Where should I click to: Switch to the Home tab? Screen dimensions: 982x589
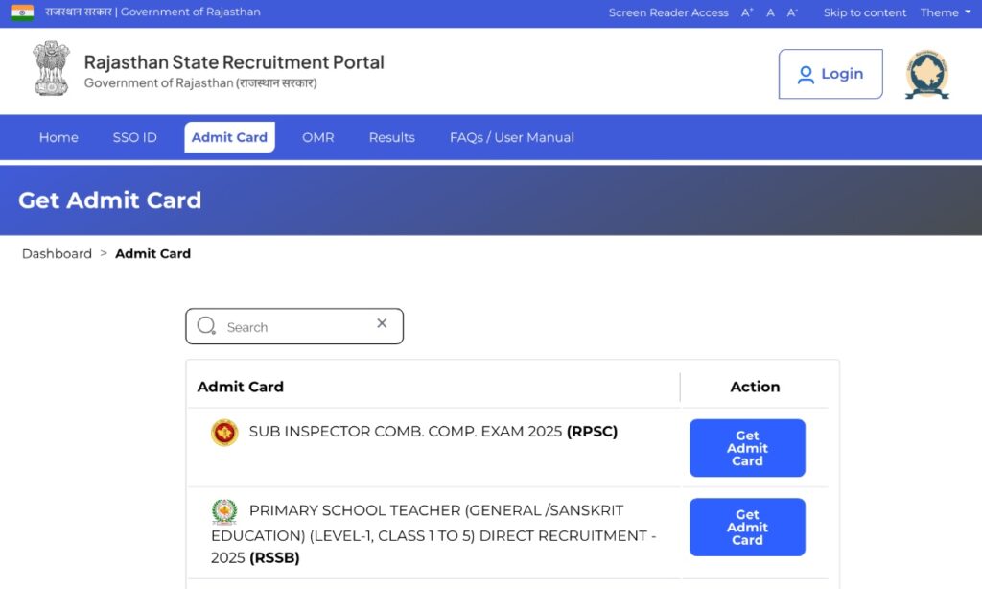coord(58,137)
